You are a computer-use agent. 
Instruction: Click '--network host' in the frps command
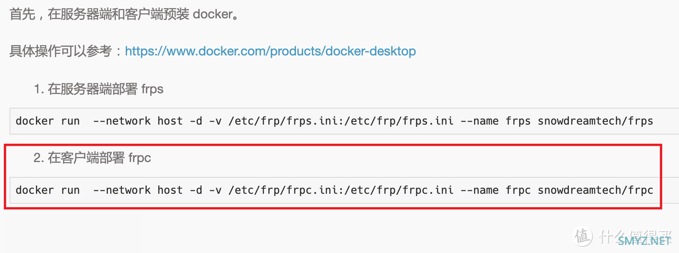tap(138, 121)
